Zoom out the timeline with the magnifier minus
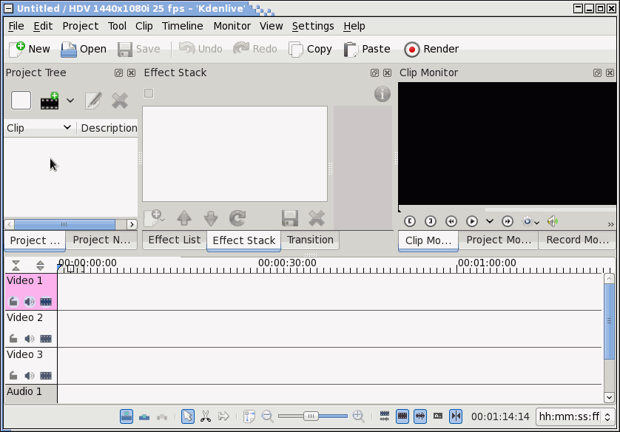620x432 pixels. 268,416
